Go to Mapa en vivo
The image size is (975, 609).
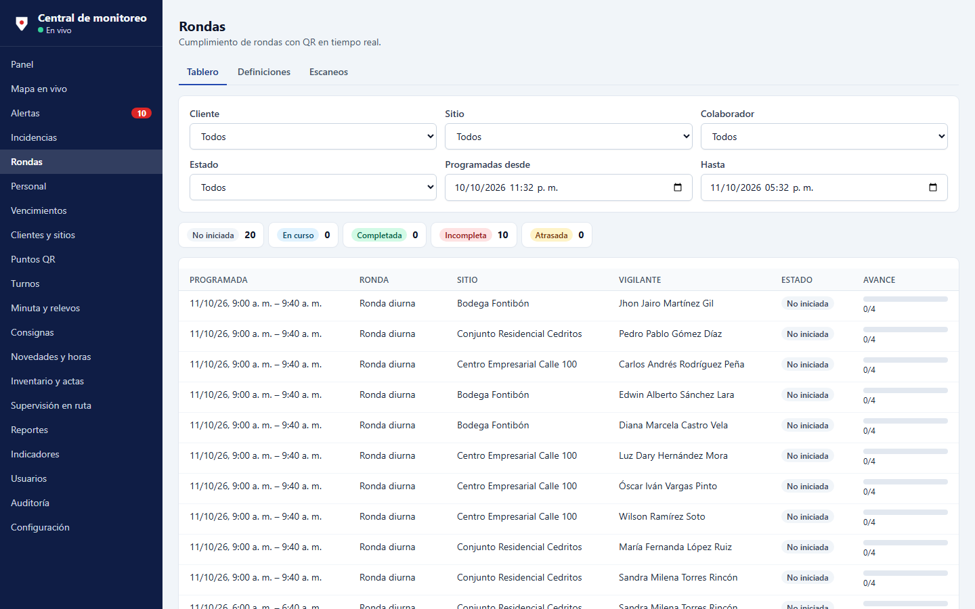click(81, 89)
